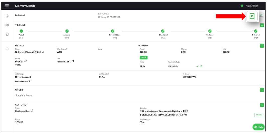Open the calendar sidebar icon
Image resolution: width=267 pixels, height=133 pixels.
pyautogui.click(x=7, y=34)
